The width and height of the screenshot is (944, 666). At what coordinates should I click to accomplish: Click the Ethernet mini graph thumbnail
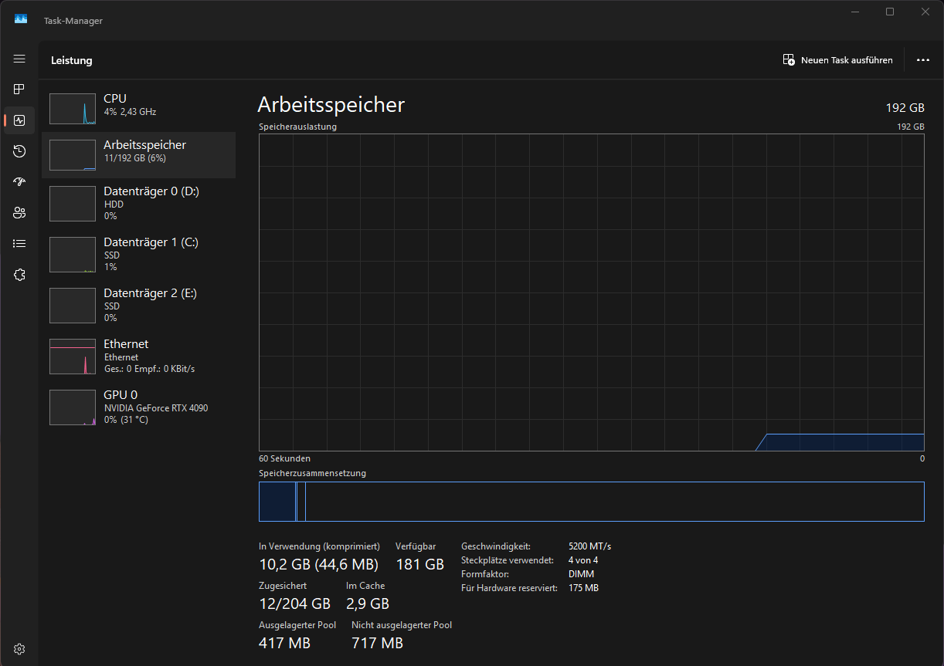73,357
